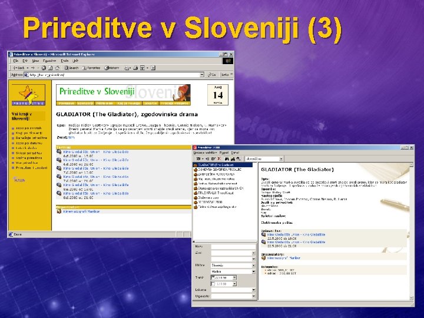Click the address bar URL field
This screenshot has width=424, height=318.
click(x=114, y=75)
